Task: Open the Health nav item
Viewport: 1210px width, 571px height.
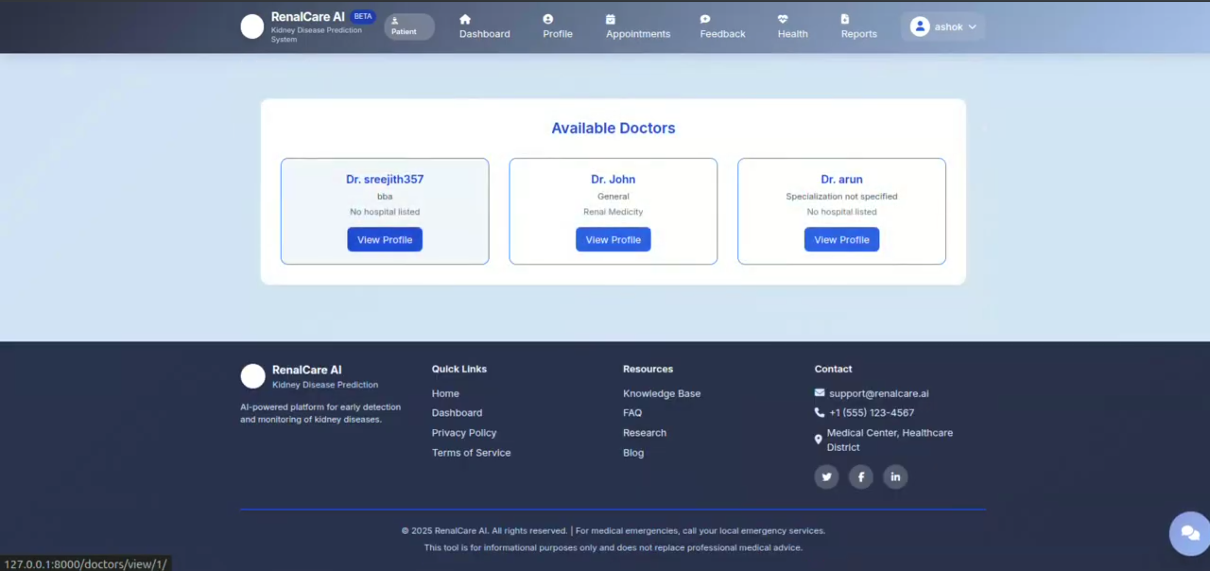Action: [793, 27]
